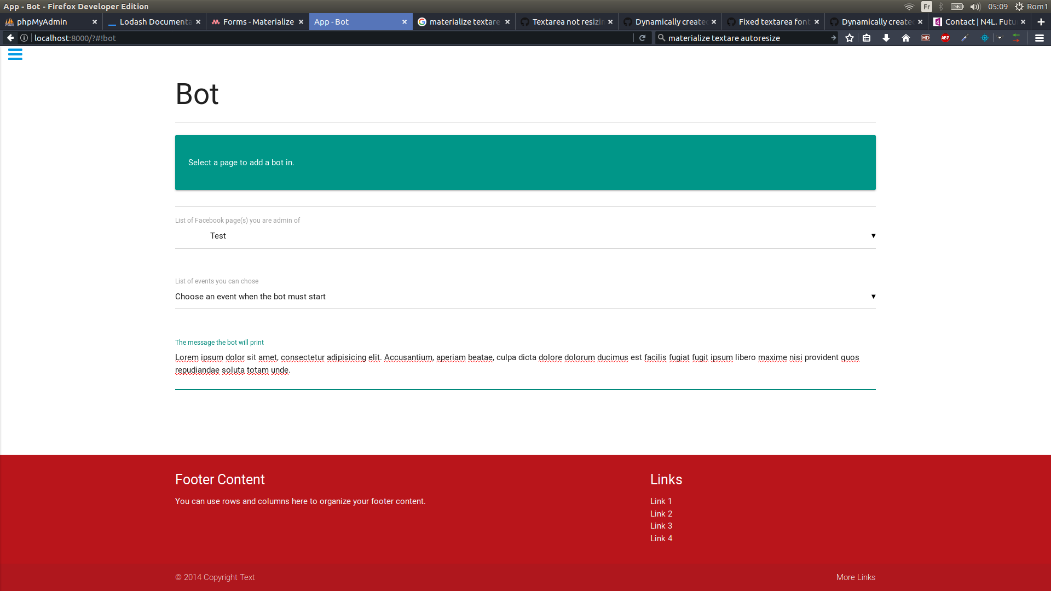Click the Firefox back arrow button
Screen dimensions: 1051x591
tap(10, 38)
